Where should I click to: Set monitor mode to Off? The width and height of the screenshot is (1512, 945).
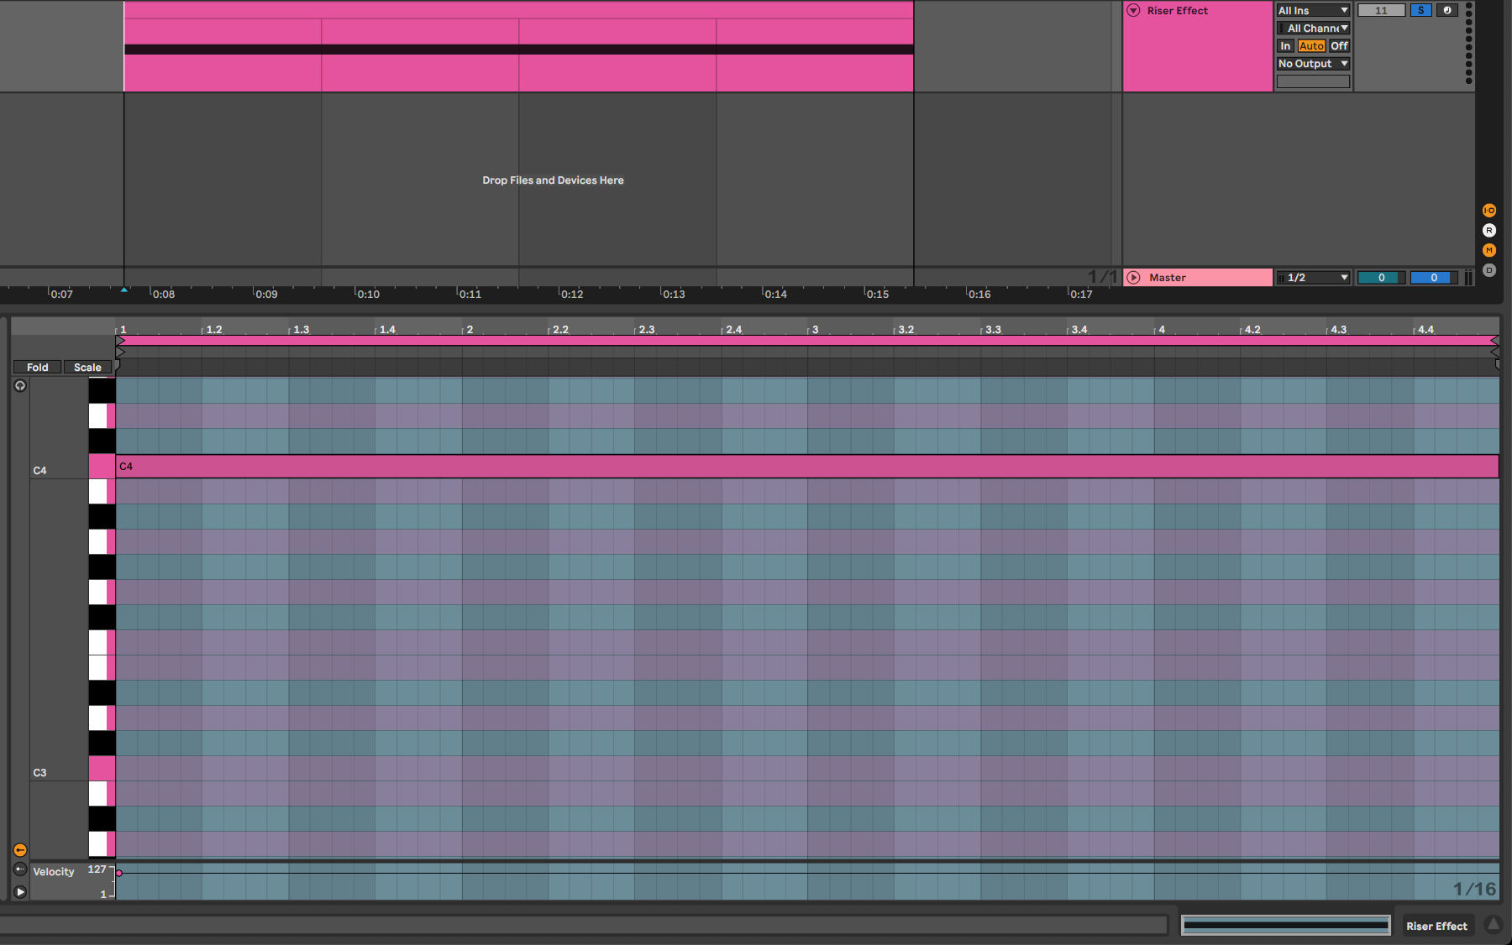pos(1339,46)
